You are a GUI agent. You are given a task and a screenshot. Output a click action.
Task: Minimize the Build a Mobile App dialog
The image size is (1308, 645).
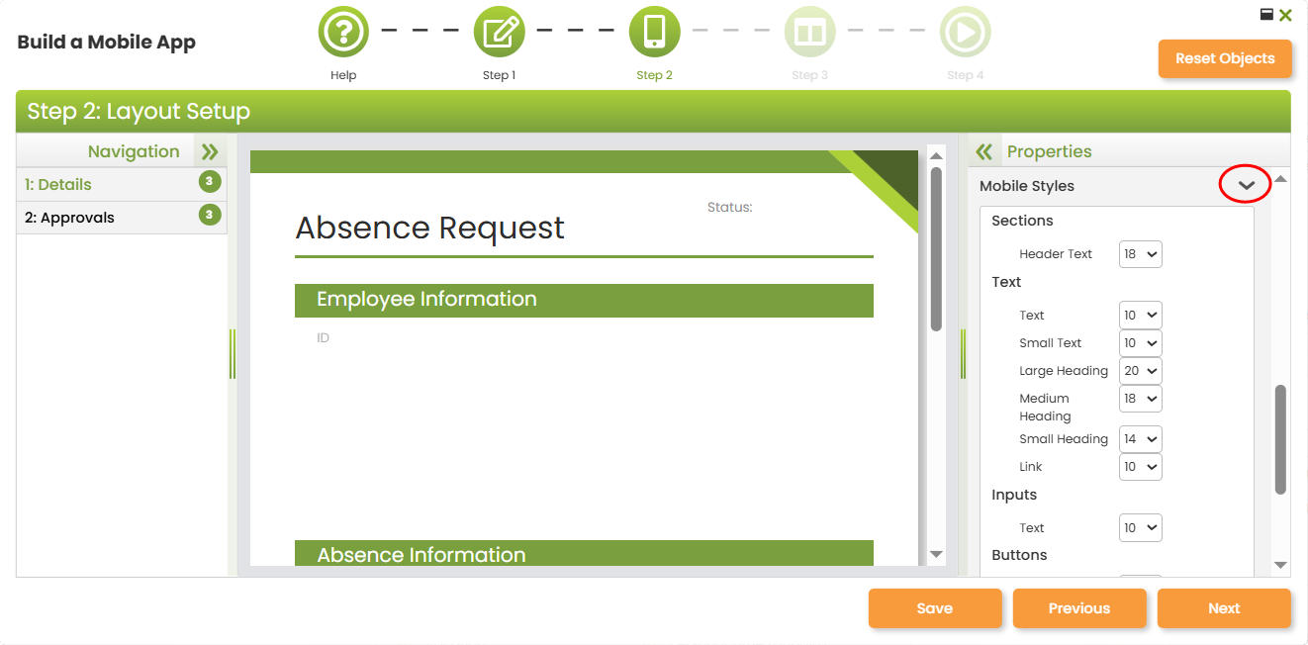1266,14
